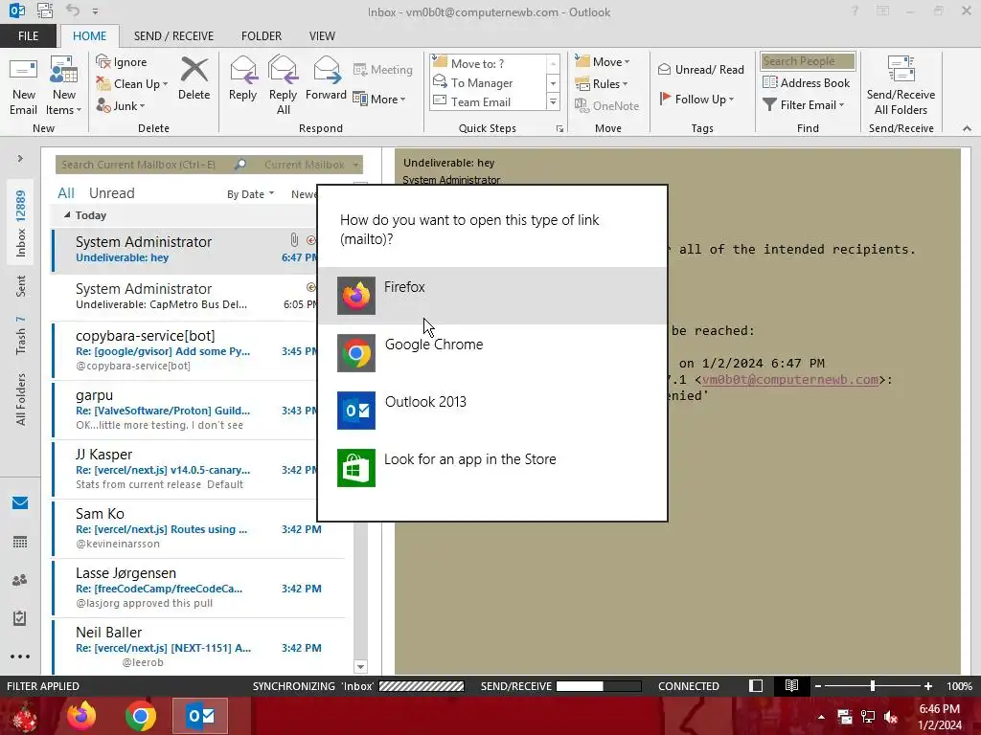Viewport: 981px width, 735px height.
Task: Open Firefox from the taskbar
Action: point(81,716)
